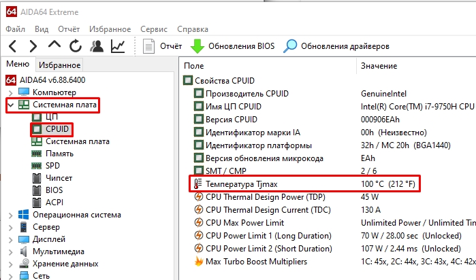Image resolution: width=476 pixels, height=280 pixels.
Task: Open the Избранное menu in menu bar
Action: 110,29
